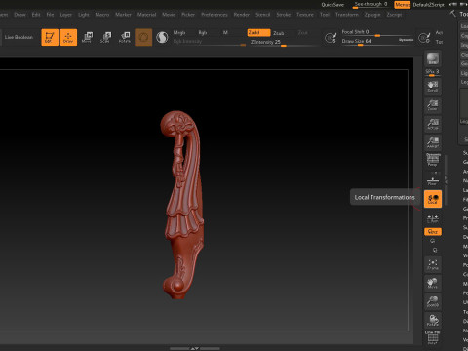468x351 pixels.
Task: Enable the M material mode
Action: [225, 33]
